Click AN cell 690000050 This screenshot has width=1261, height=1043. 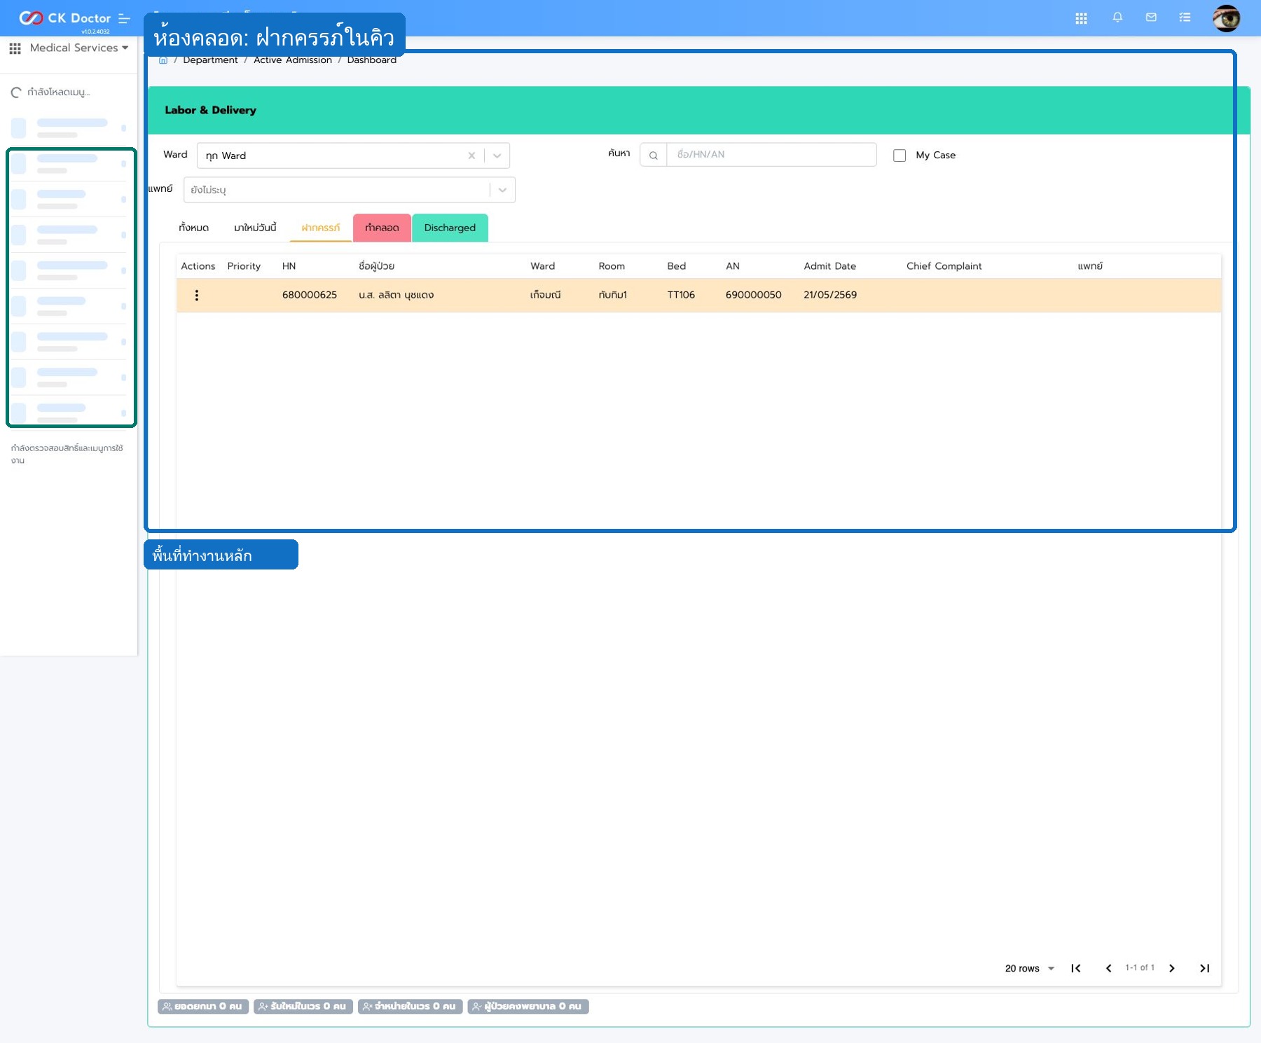[x=753, y=295]
